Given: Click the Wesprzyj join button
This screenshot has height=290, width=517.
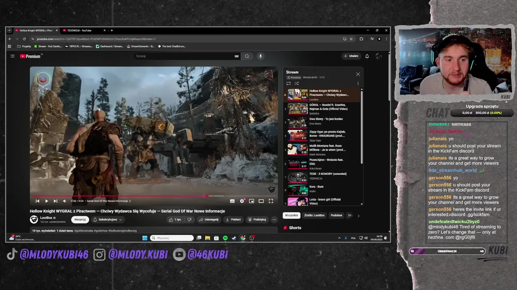Looking at the screenshot, I should (80, 220).
